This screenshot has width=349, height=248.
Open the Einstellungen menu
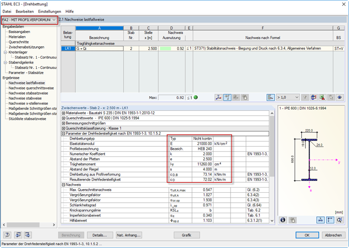pyautogui.click(x=50, y=11)
